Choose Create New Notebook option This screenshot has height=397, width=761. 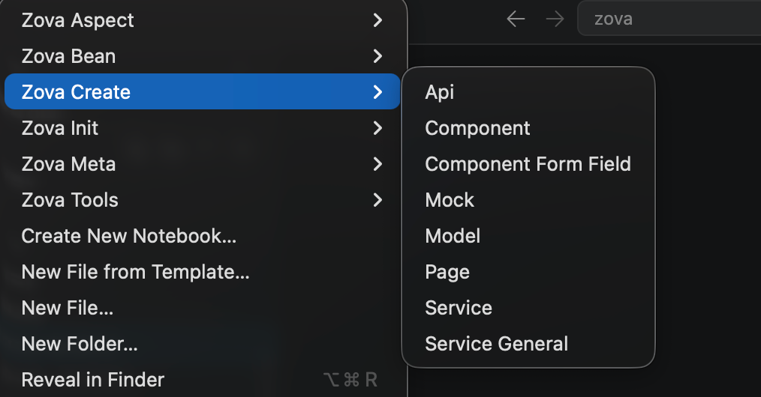[x=129, y=236]
